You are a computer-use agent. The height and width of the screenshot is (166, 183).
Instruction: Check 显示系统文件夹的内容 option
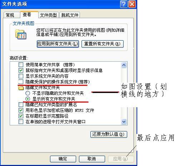21,76
